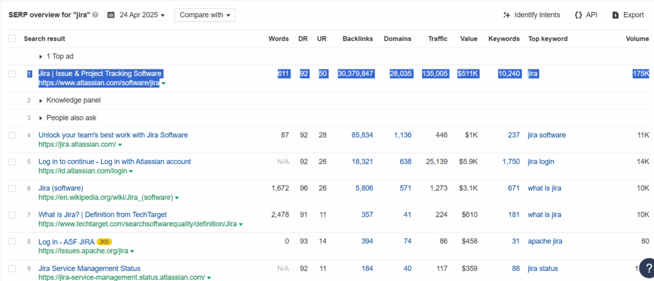Click the https://issues.apache.org/jira URL

tap(83, 251)
